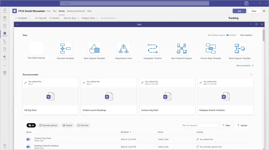
Task: Click the Close meeting details button
Action: 254,11
